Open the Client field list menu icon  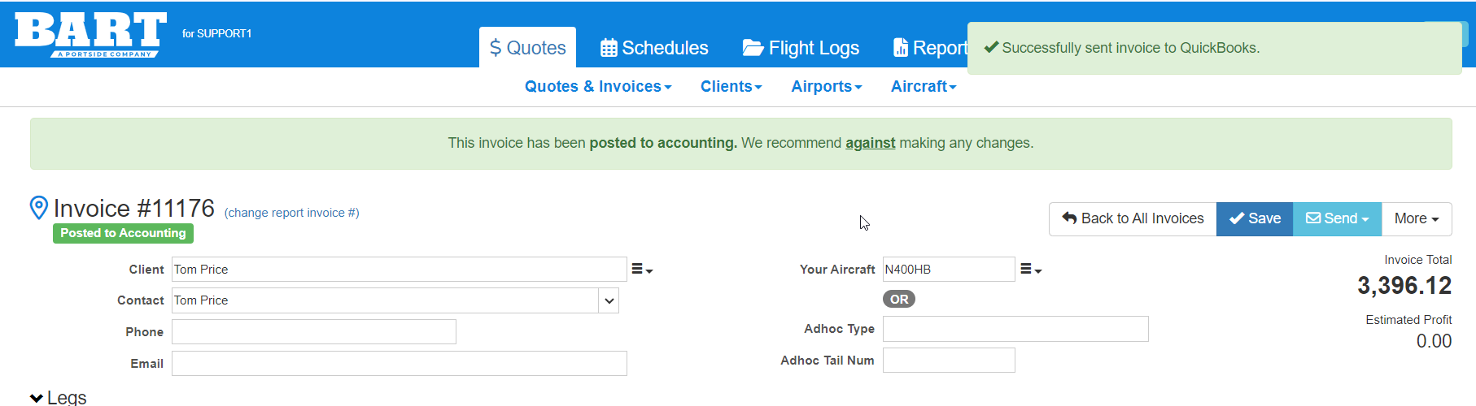(642, 270)
